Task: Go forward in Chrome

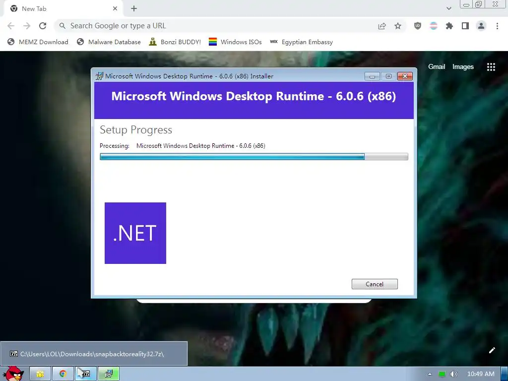Action: (x=27, y=26)
